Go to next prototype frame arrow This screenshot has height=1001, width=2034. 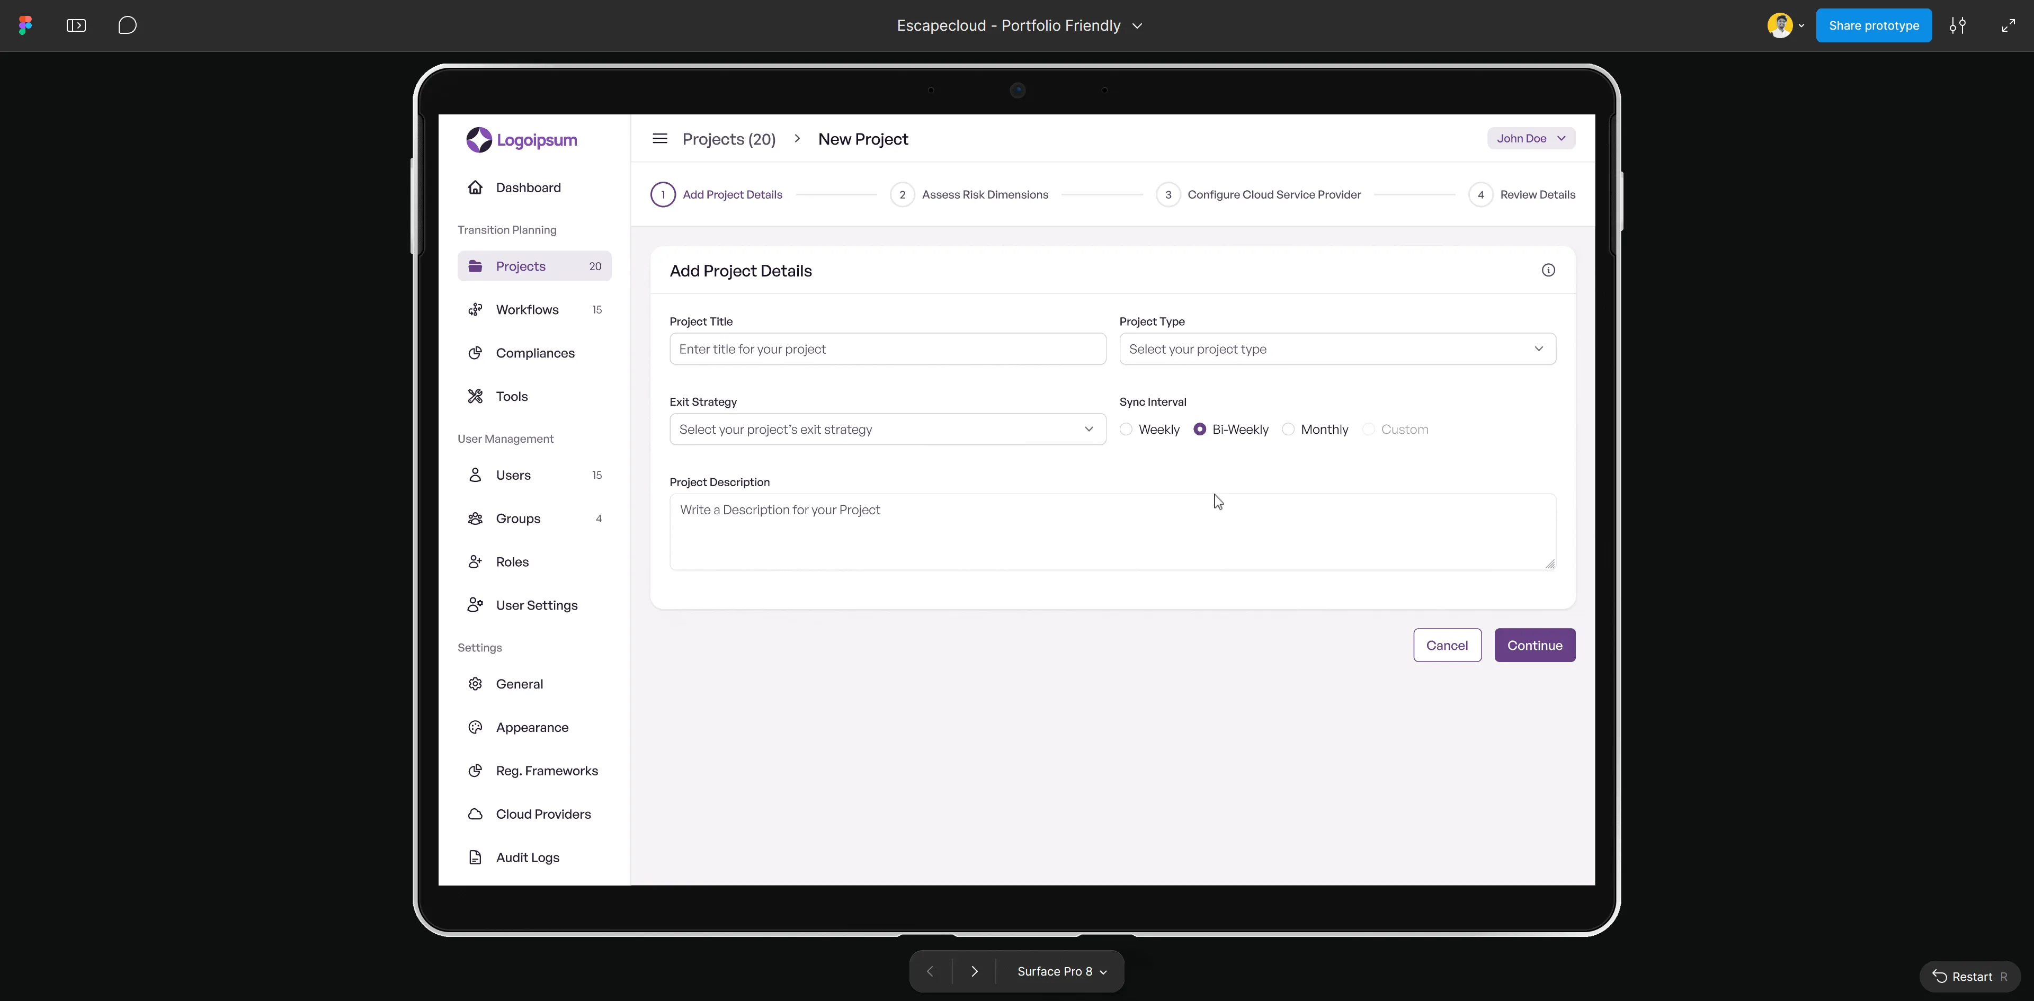click(975, 971)
